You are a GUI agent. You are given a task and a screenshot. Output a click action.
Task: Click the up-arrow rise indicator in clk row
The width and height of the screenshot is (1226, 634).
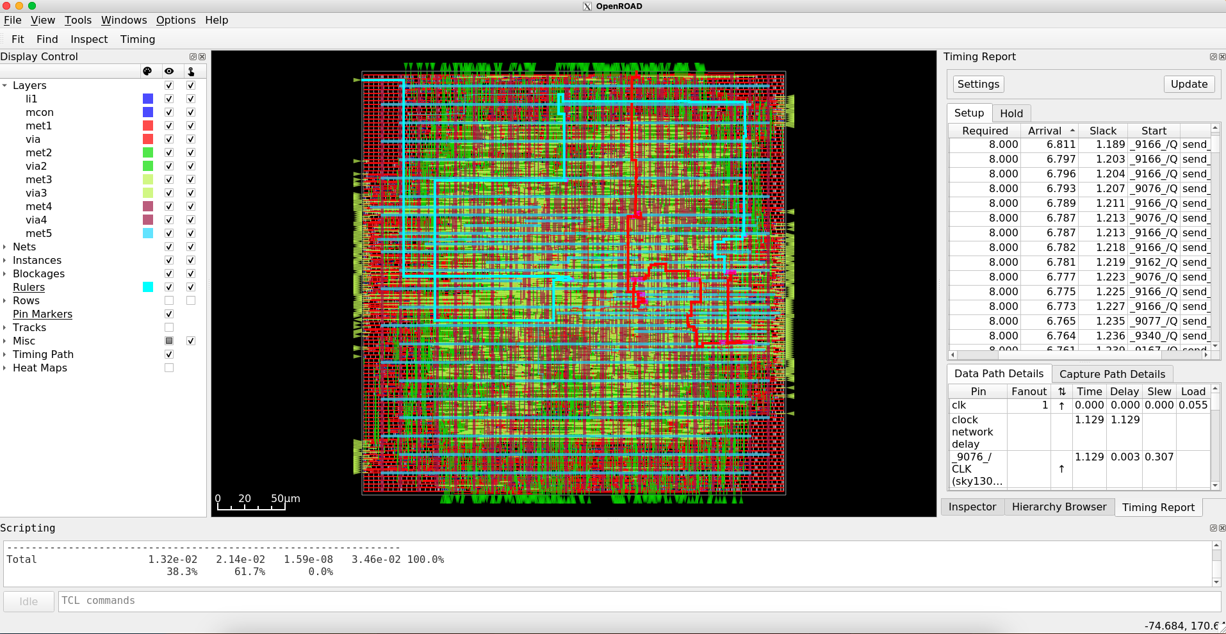click(x=1061, y=405)
